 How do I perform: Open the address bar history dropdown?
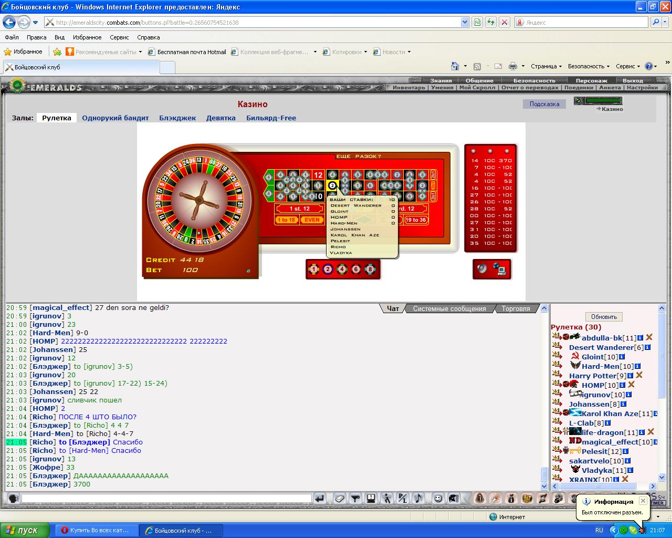465,22
